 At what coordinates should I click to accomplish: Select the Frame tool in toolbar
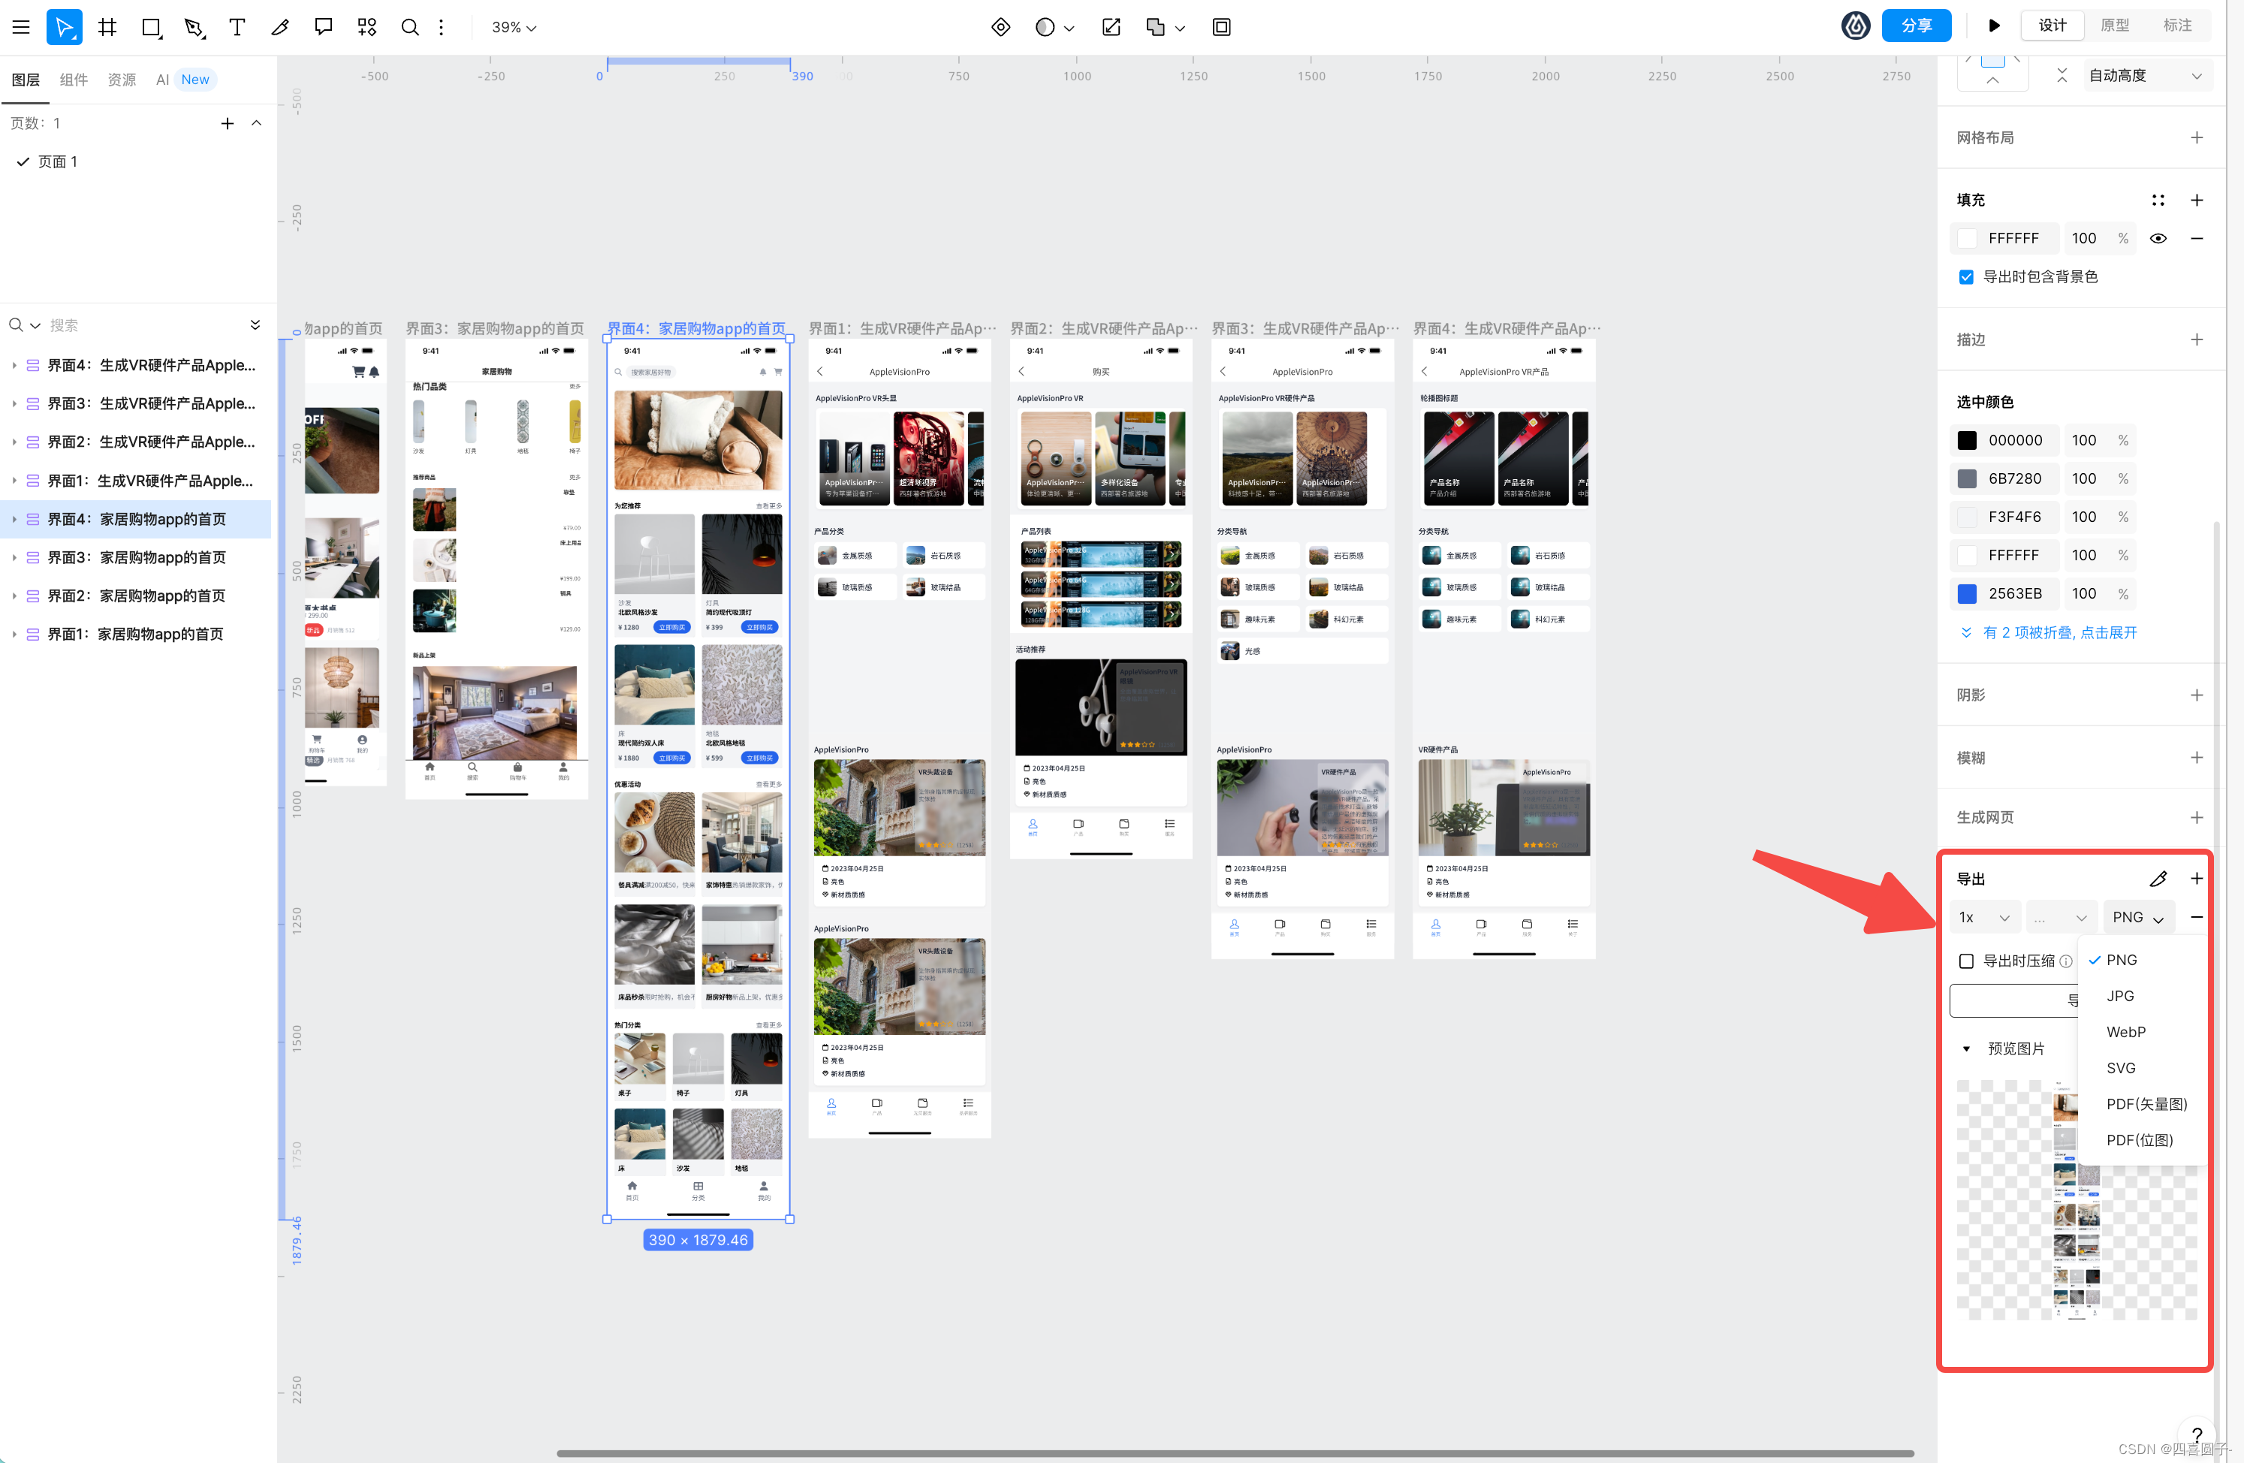[x=107, y=26]
